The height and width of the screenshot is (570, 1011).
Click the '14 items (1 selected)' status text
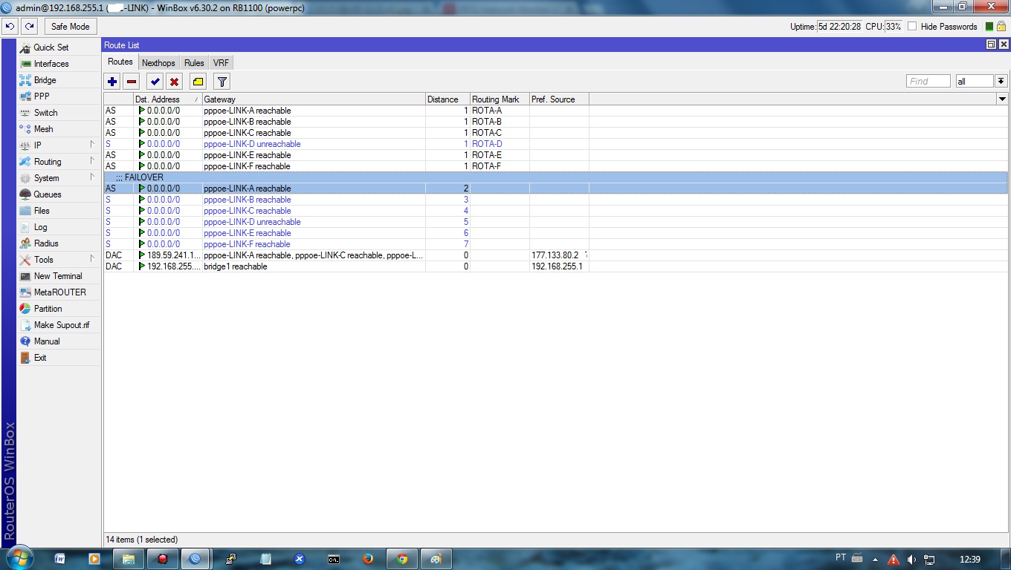tap(142, 540)
